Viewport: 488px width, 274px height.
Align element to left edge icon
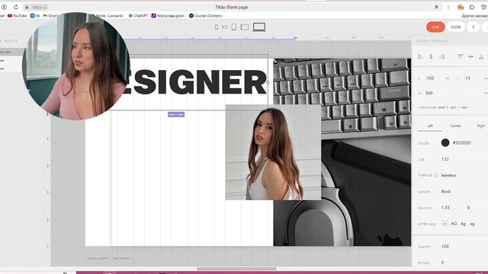[x=420, y=56]
